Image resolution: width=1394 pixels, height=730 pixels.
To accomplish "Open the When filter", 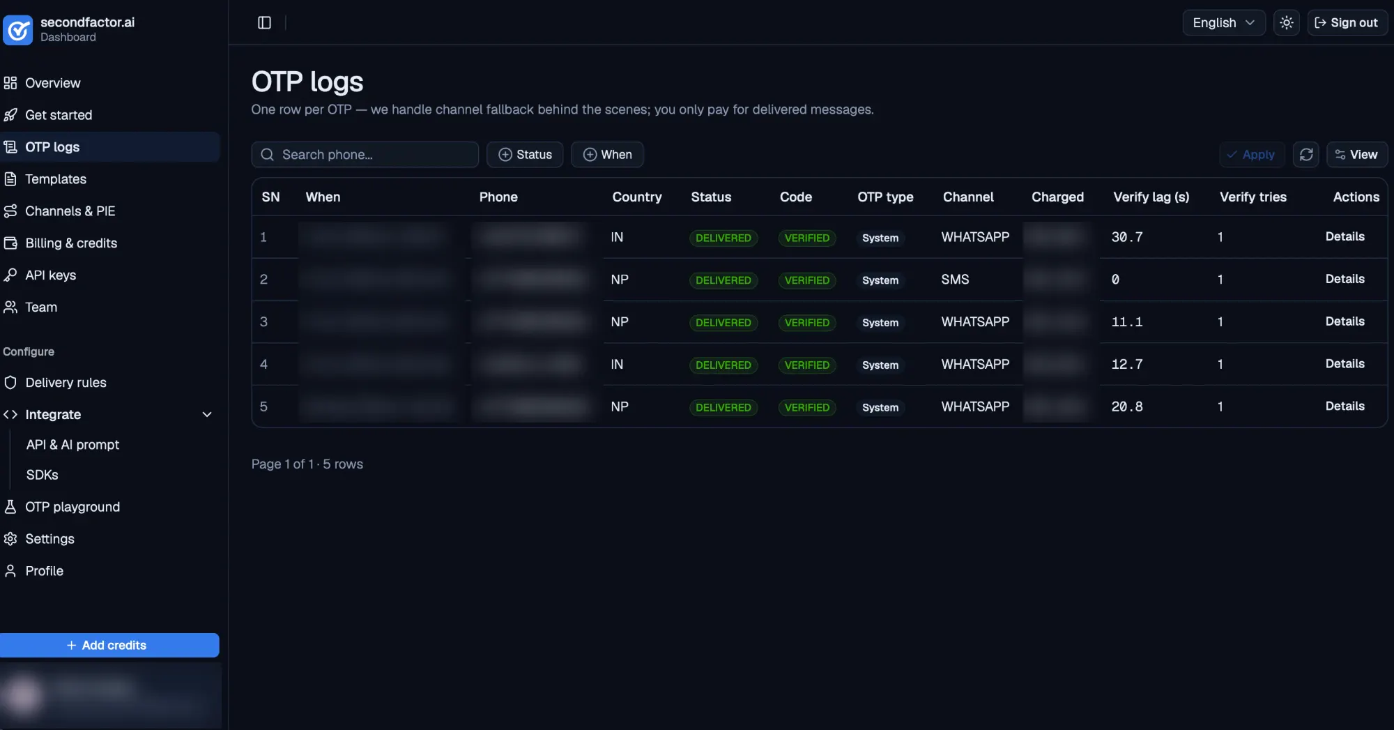I will pyautogui.click(x=607, y=155).
